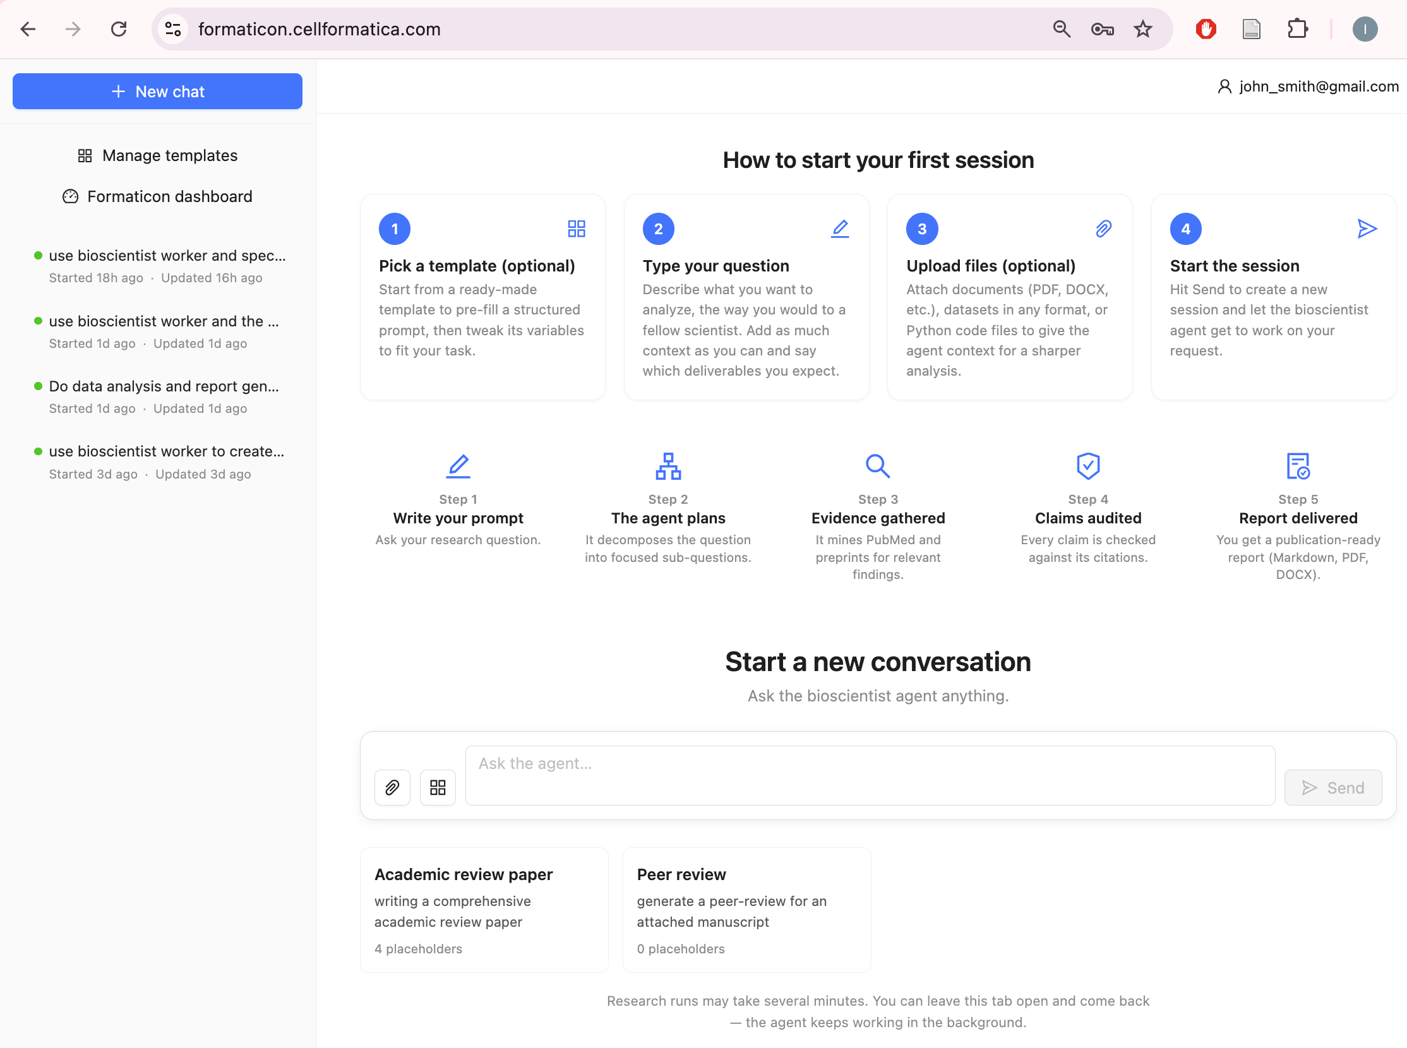Click '0 placeholders' text

point(681,949)
